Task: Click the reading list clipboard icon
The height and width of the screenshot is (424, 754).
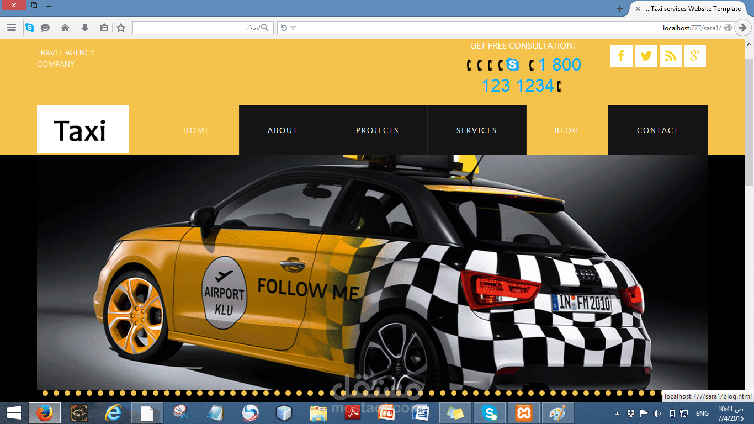Action: tap(104, 28)
